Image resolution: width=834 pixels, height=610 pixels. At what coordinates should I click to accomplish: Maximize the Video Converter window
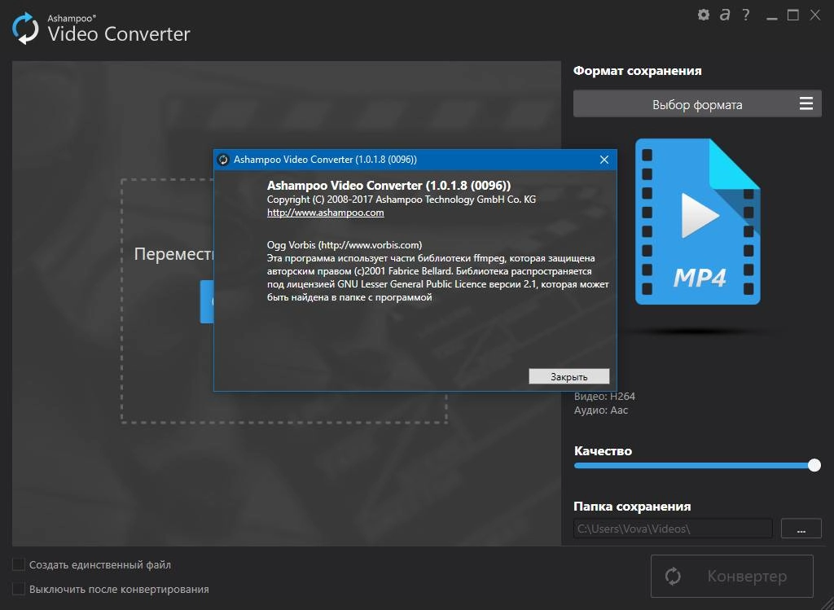(793, 15)
